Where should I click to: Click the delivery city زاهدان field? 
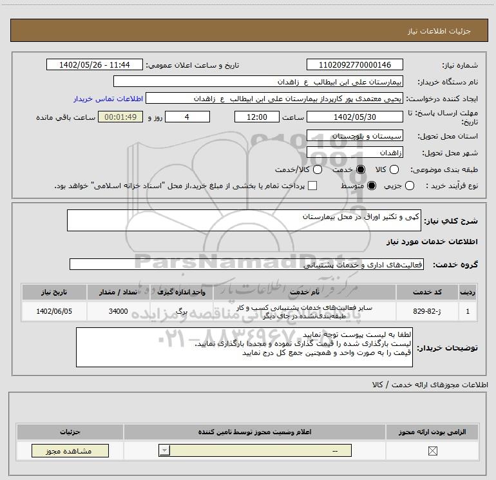pyautogui.click(x=354, y=153)
